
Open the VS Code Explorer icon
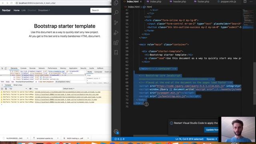click(116, 3)
